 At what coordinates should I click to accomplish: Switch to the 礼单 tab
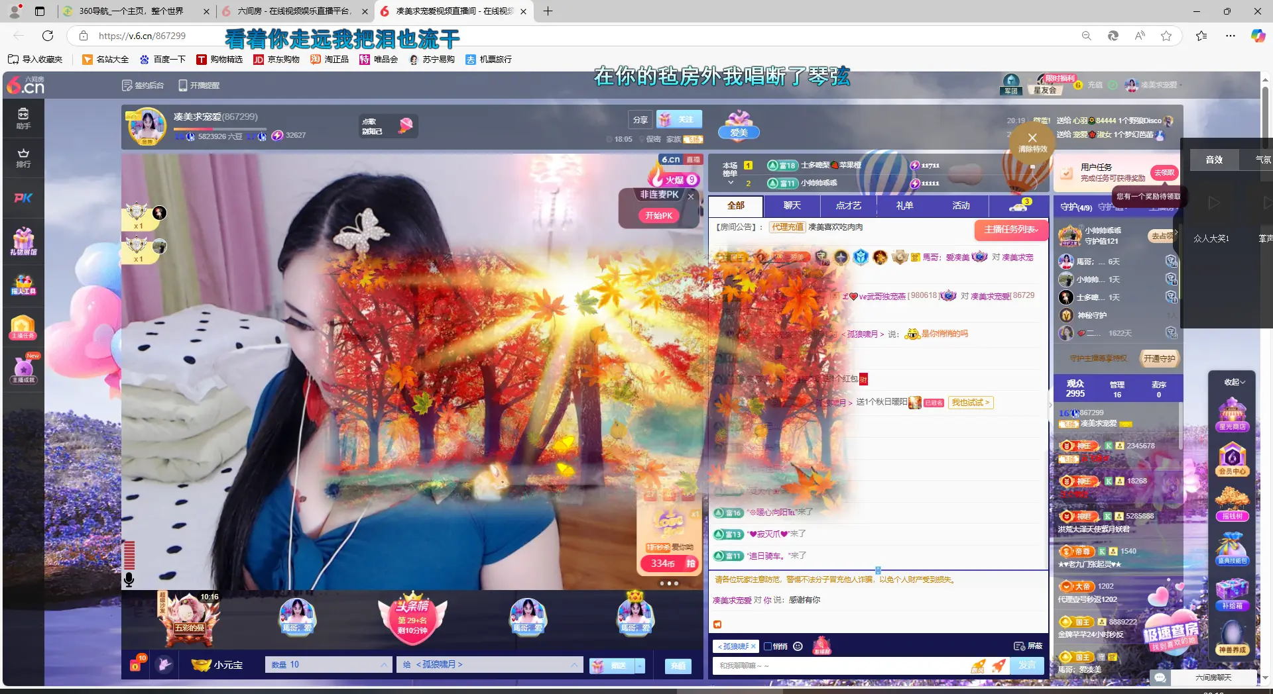(x=905, y=206)
